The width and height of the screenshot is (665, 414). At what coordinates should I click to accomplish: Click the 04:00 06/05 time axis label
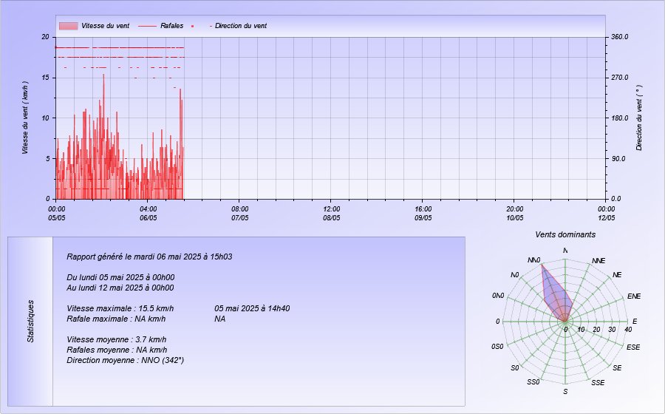[x=148, y=214]
